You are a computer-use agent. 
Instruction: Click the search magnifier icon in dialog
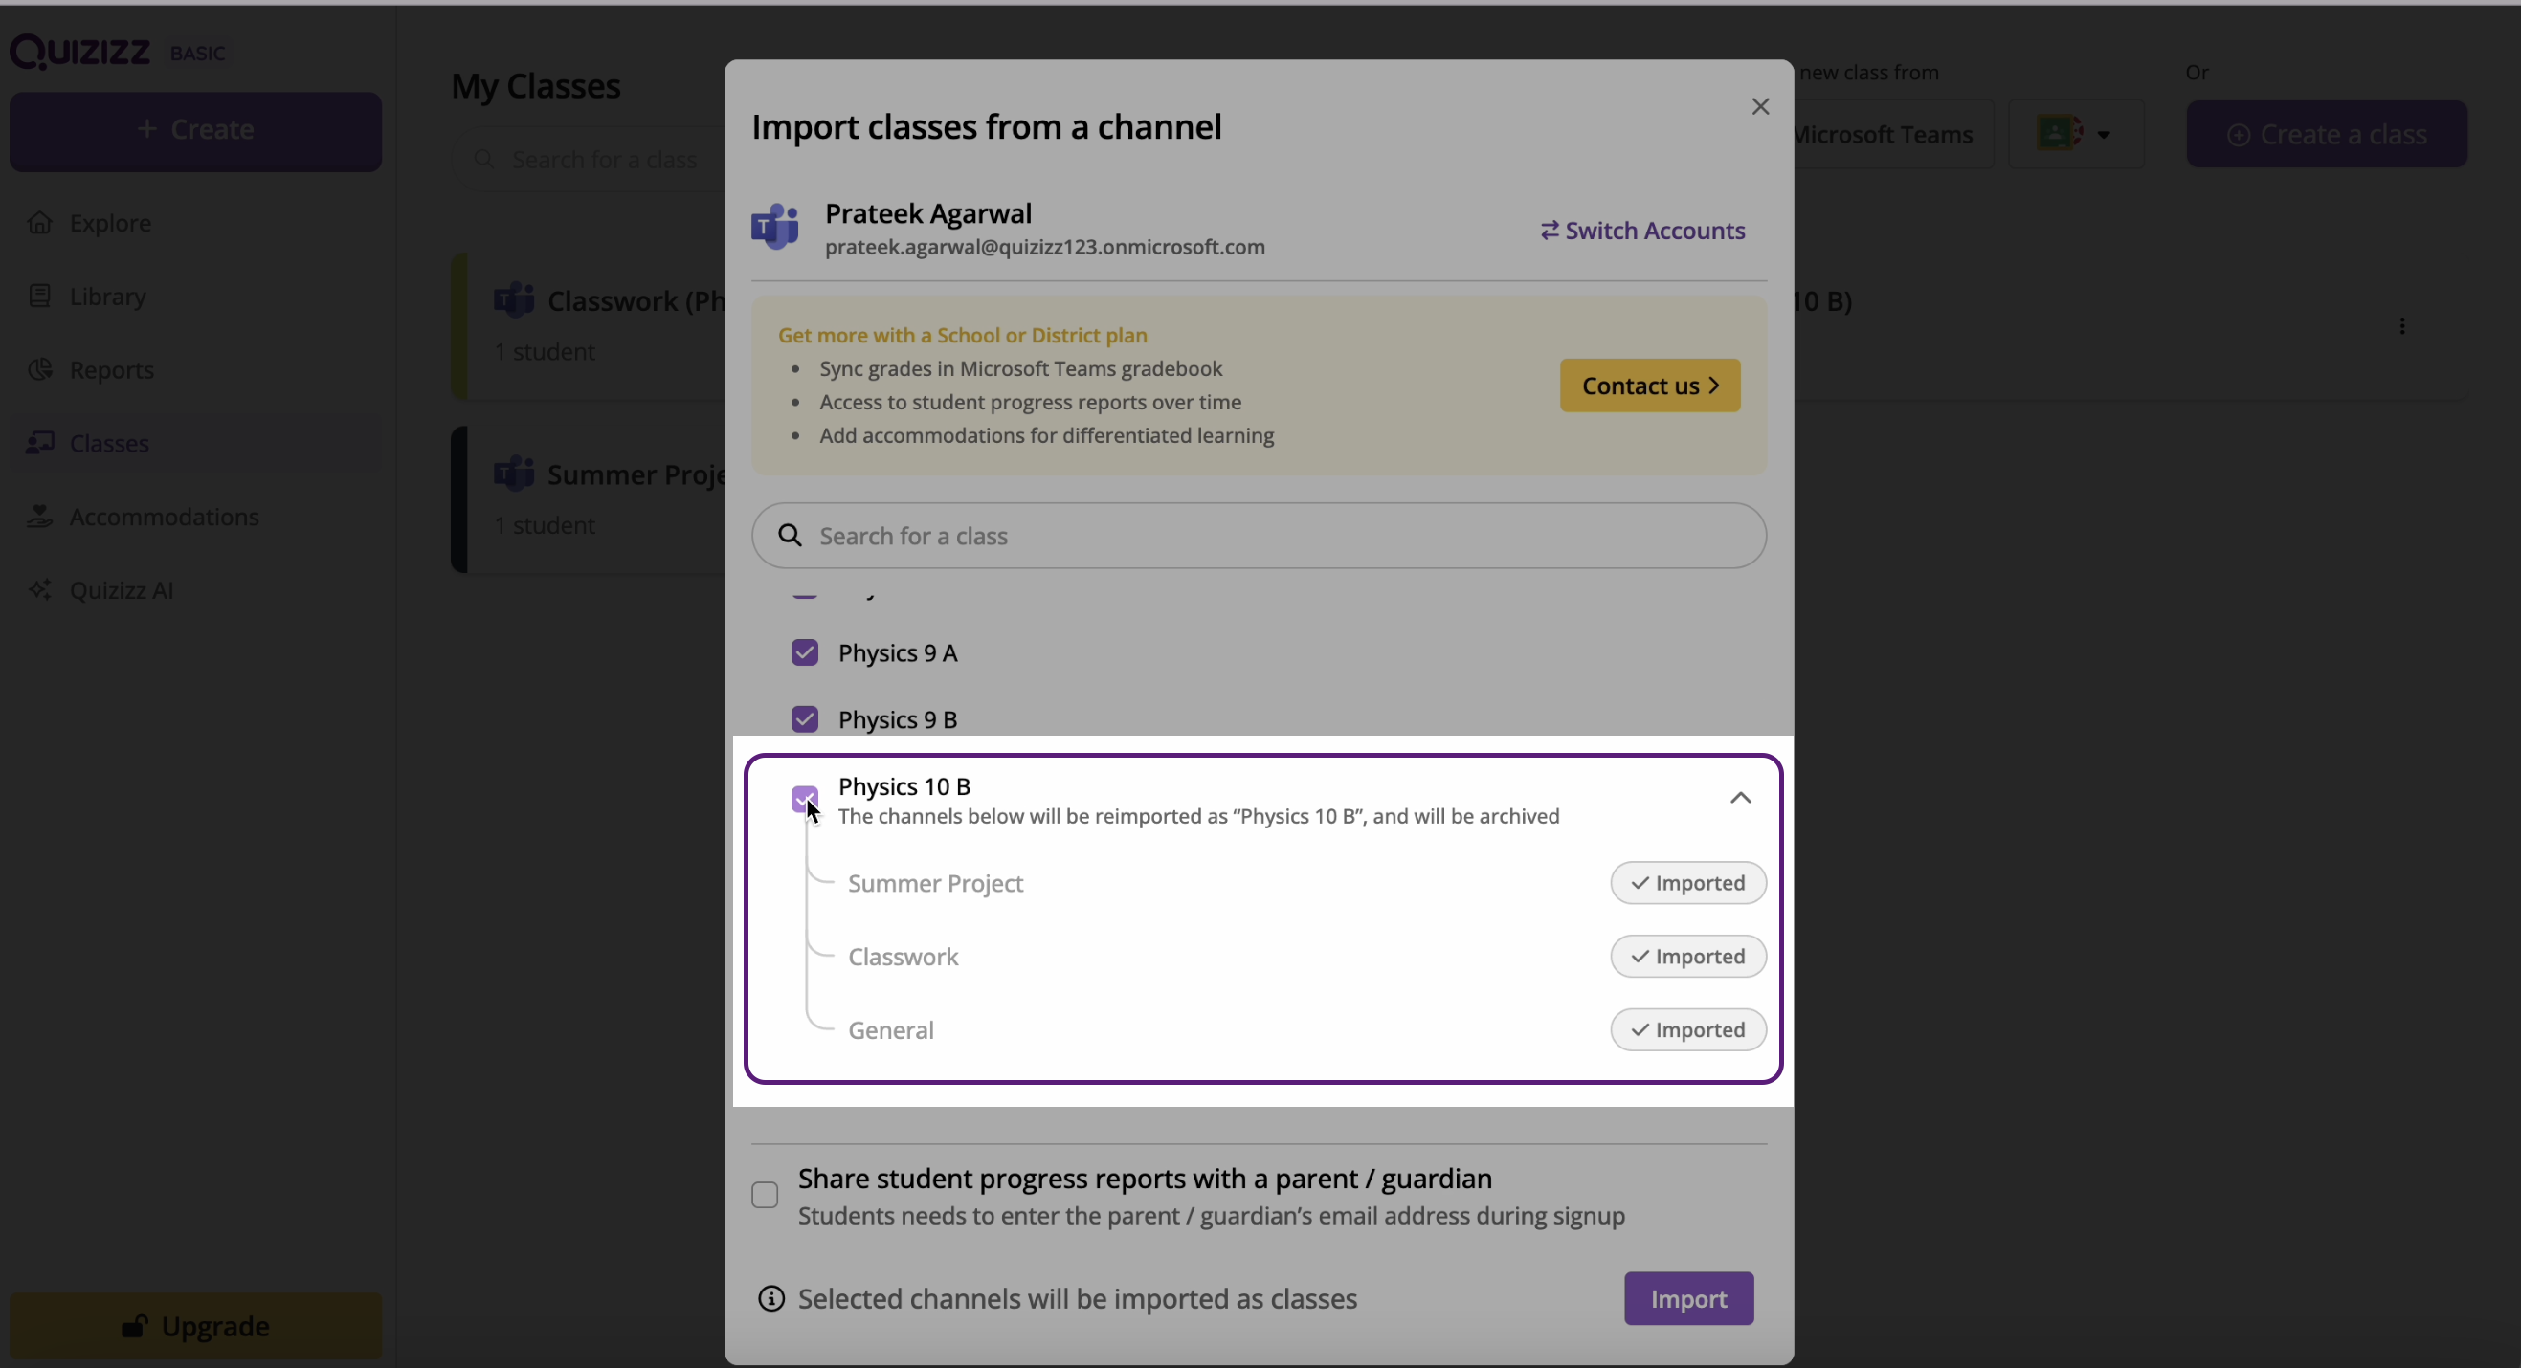point(790,536)
